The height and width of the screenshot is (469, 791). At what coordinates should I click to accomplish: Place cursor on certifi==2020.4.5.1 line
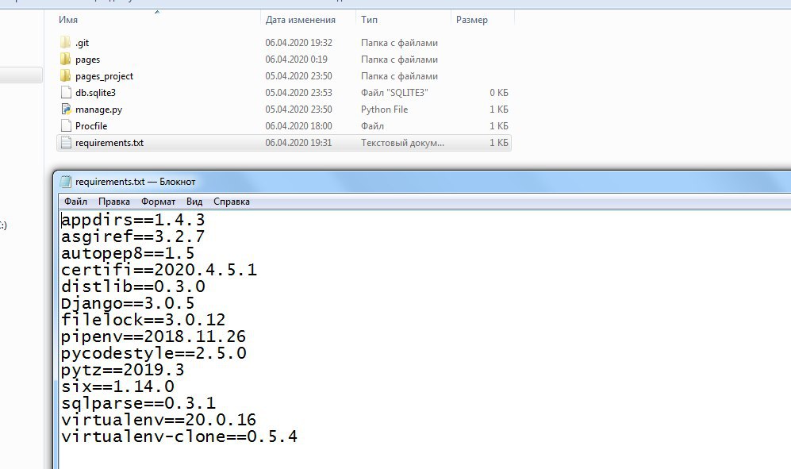(159, 270)
